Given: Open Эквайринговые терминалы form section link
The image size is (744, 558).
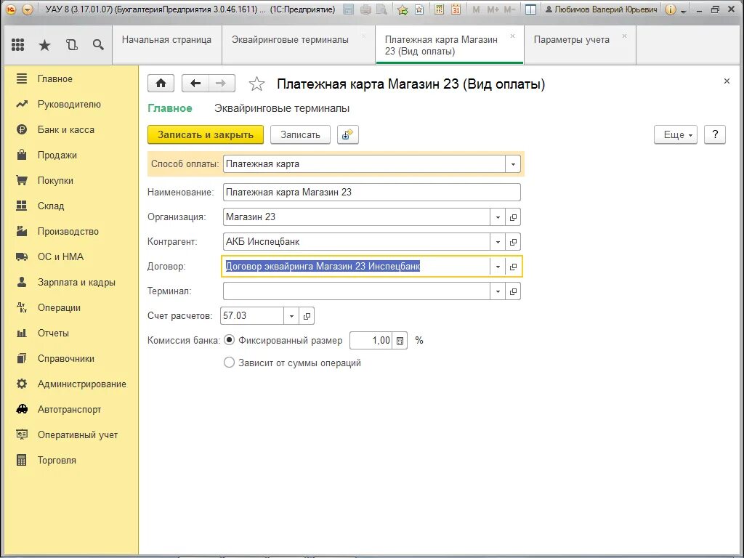Looking at the screenshot, I should [x=282, y=108].
